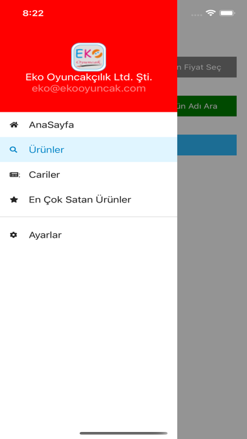Screen dimensions: 247x439
Task: Click the star icon beside En Çok Satan Ürünler
Action: 14,199
